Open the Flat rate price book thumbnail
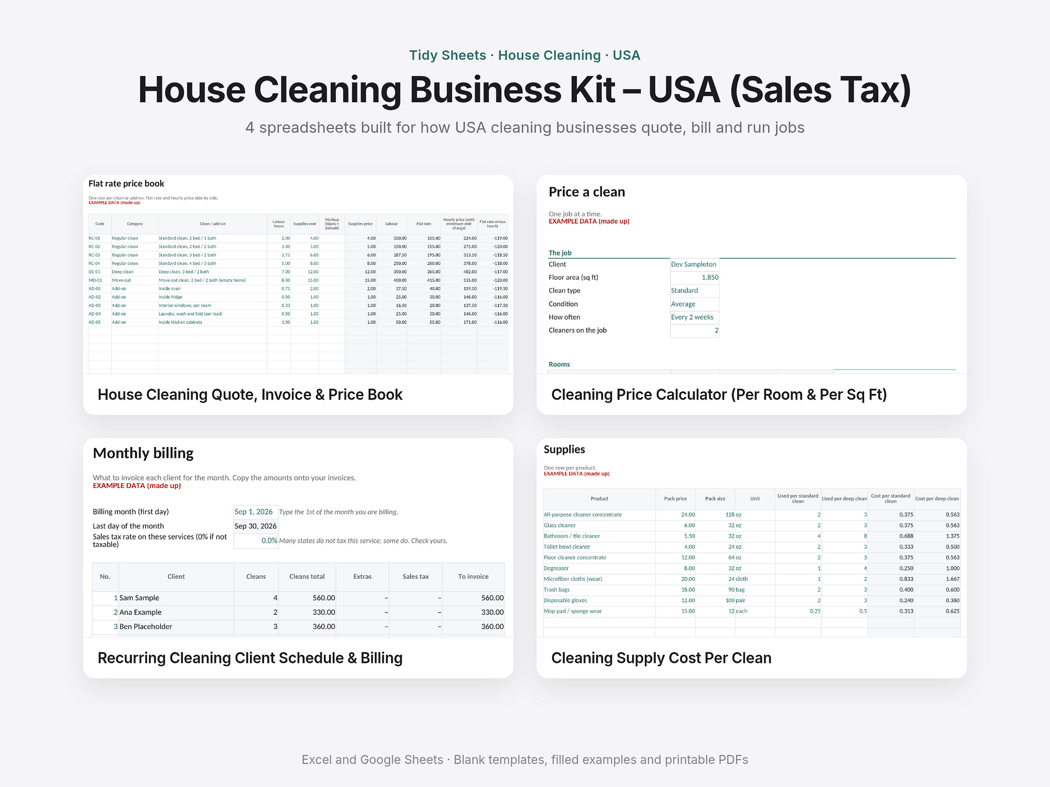1050x787 pixels. click(298, 274)
